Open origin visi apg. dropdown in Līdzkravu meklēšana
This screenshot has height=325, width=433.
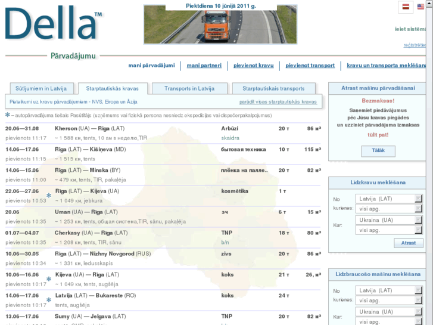tap(389, 209)
